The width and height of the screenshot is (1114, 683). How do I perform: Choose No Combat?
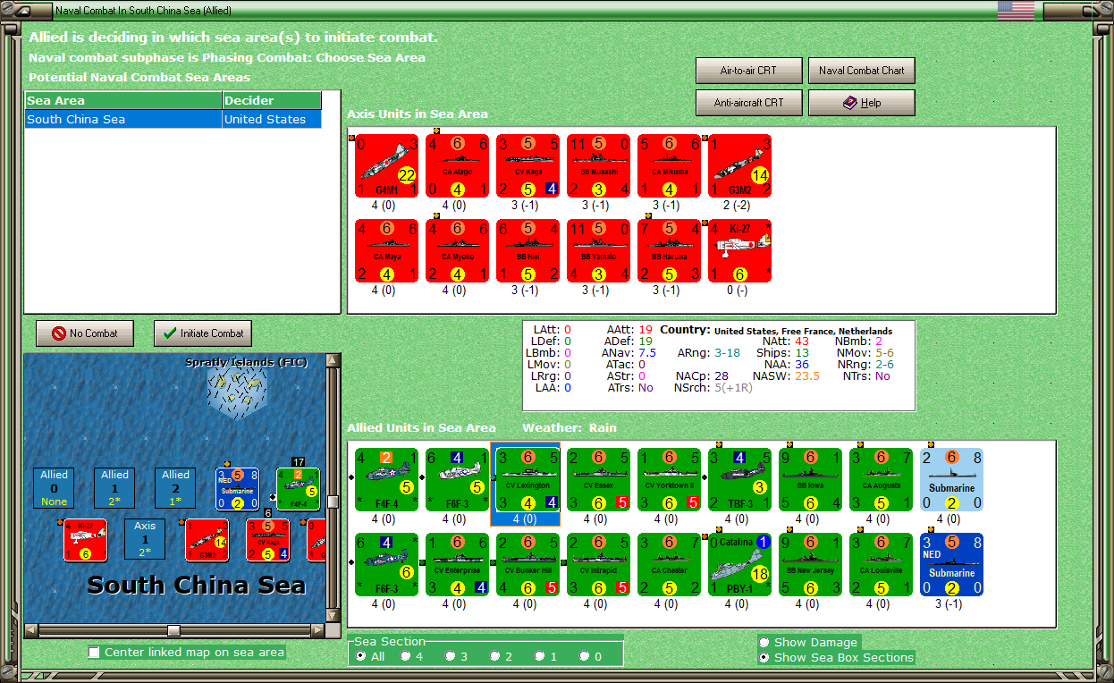(84, 333)
